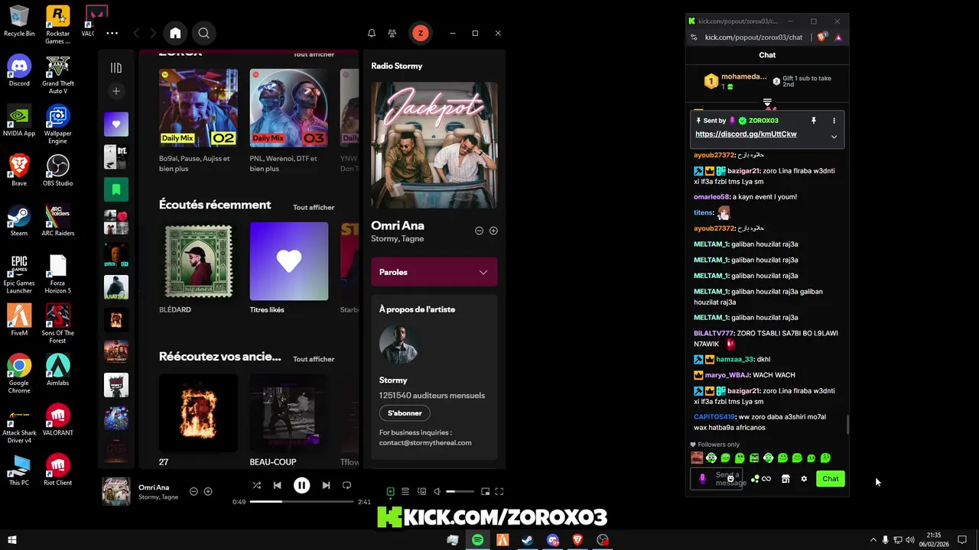Open Spotify notifications bell

(372, 33)
